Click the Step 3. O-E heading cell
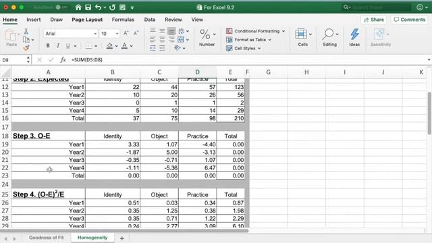 [x=48, y=136]
